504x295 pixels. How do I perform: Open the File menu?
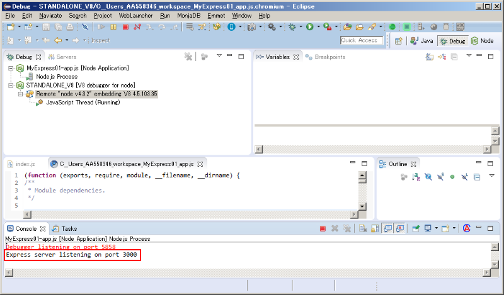pos(10,15)
